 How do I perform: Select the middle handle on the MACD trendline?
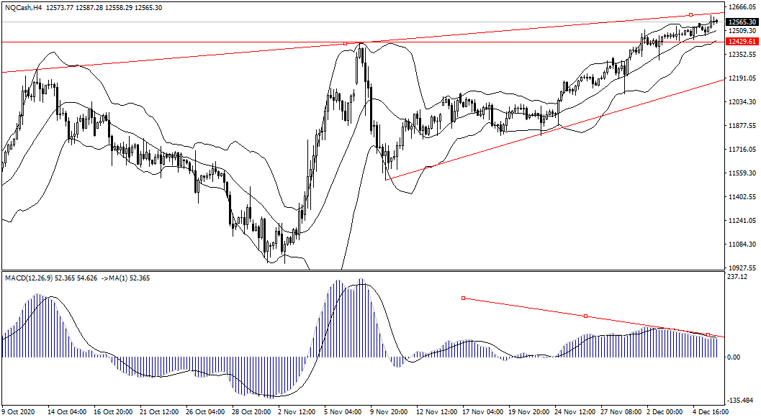click(586, 316)
